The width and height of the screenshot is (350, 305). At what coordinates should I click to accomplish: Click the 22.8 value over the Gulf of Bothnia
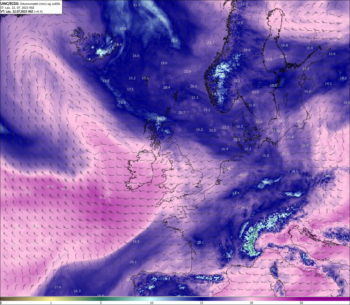[x=269, y=59]
